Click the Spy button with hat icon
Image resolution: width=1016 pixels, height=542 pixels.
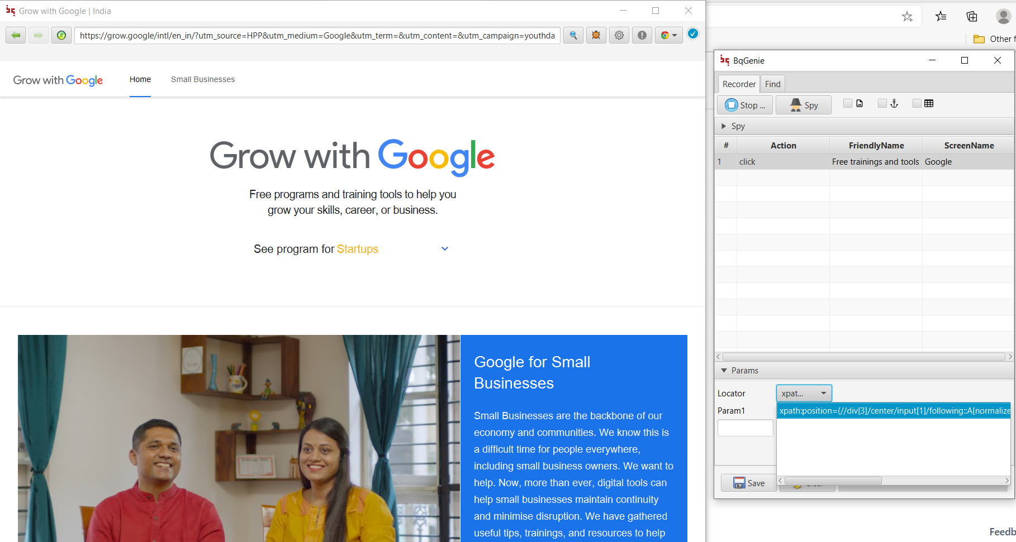804,105
